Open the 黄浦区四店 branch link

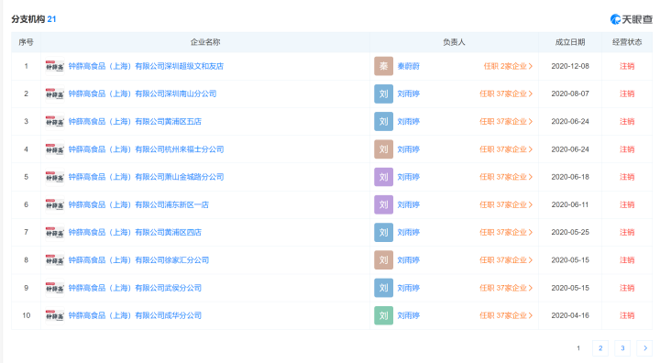pos(135,233)
